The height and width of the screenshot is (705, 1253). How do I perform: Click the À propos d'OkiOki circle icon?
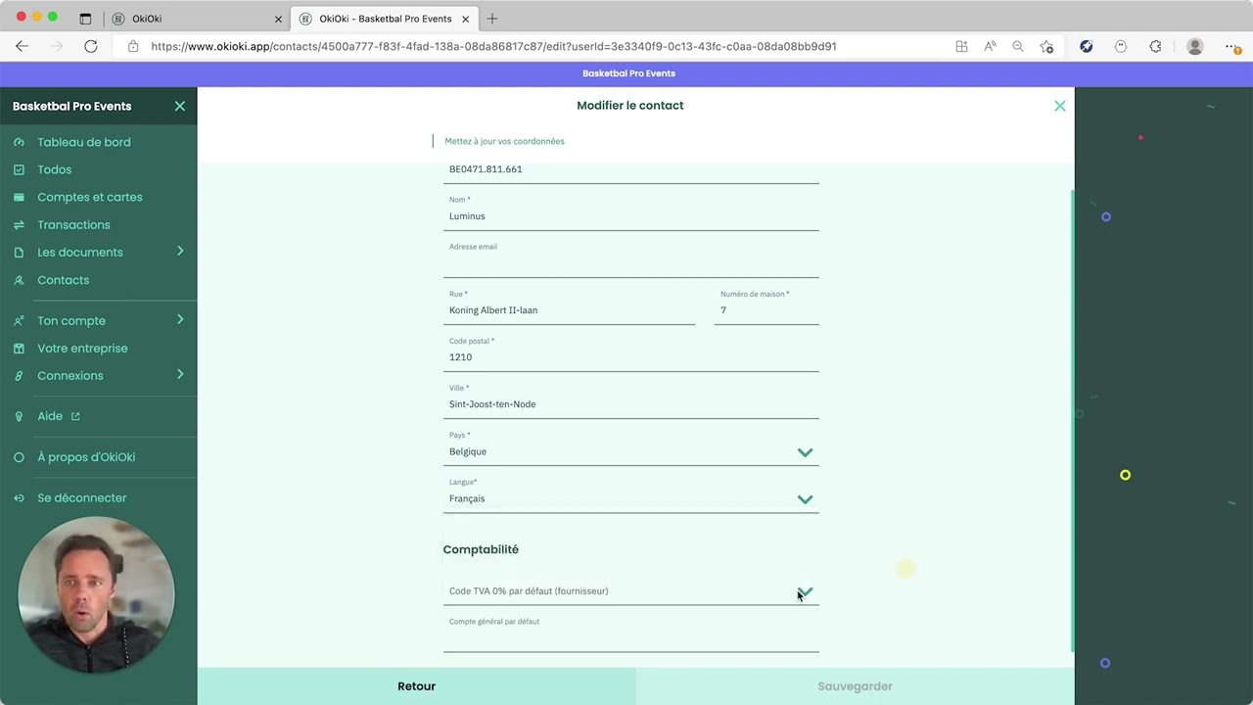coord(19,457)
